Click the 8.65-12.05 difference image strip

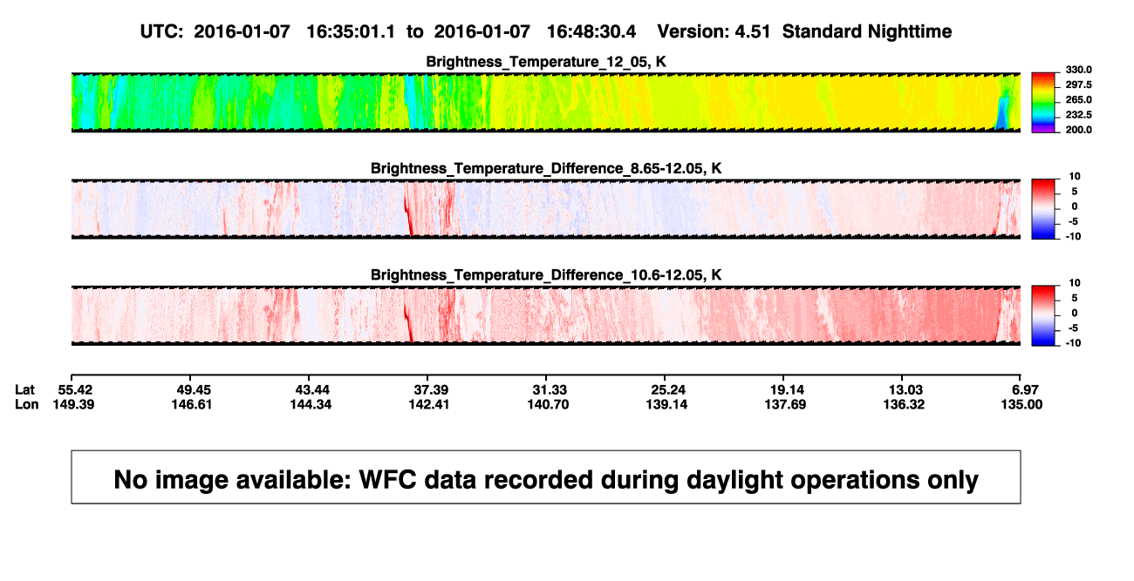pyautogui.click(x=546, y=209)
